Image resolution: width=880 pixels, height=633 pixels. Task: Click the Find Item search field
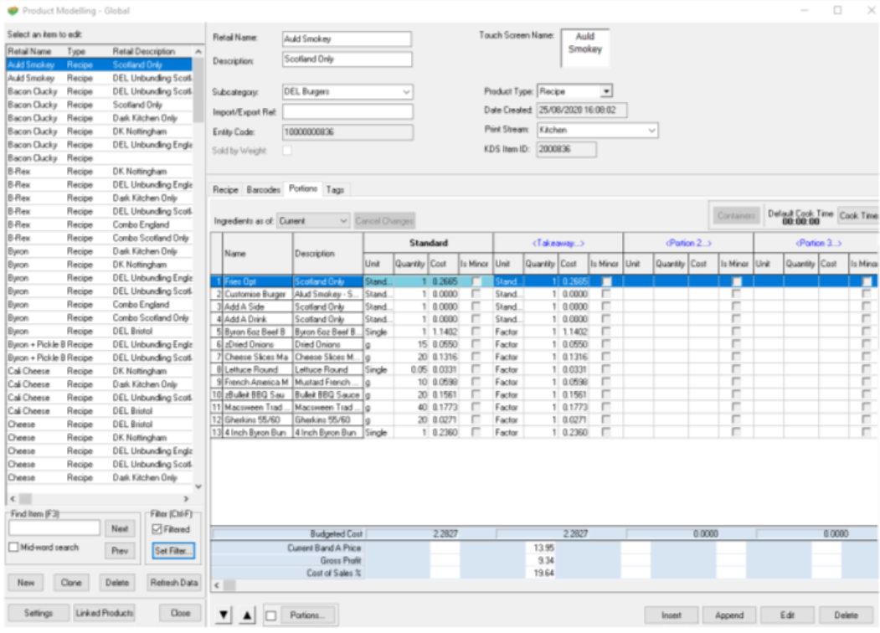tap(54, 528)
